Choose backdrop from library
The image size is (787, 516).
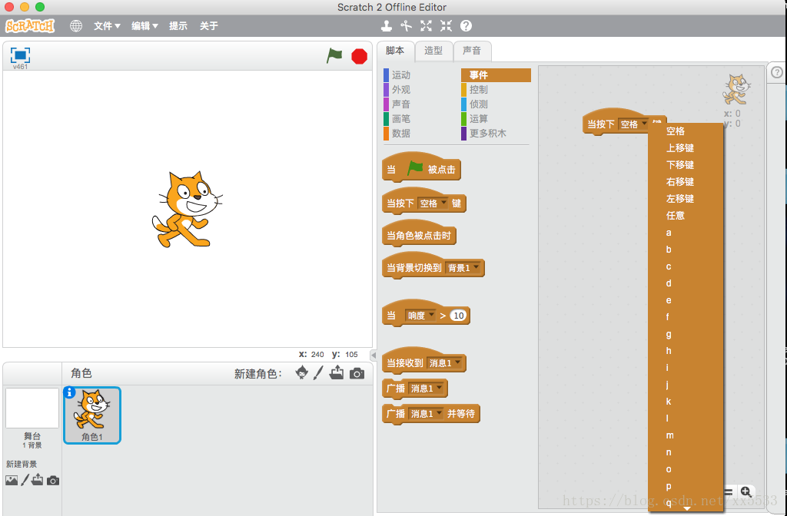[12, 481]
